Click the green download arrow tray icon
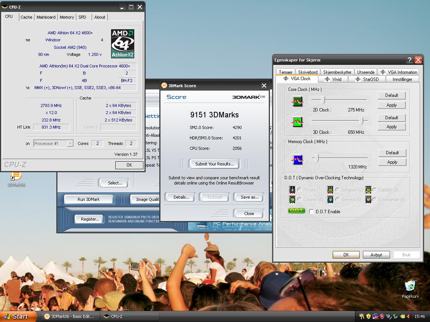Image resolution: width=430 pixels, height=322 pixels. [395, 316]
